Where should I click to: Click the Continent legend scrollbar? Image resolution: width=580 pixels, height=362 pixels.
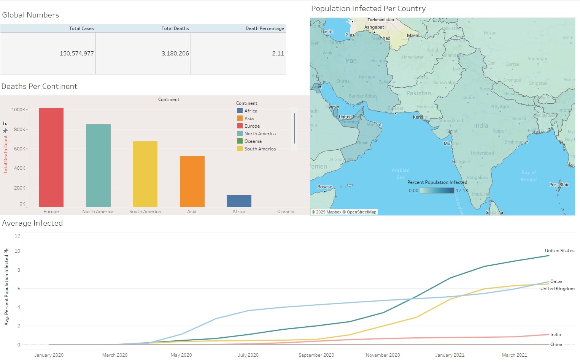tap(294, 128)
